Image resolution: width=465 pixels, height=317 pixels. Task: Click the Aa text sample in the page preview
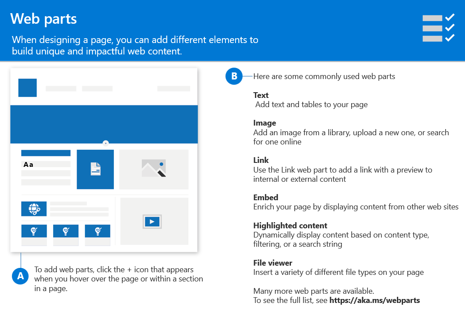click(28, 165)
